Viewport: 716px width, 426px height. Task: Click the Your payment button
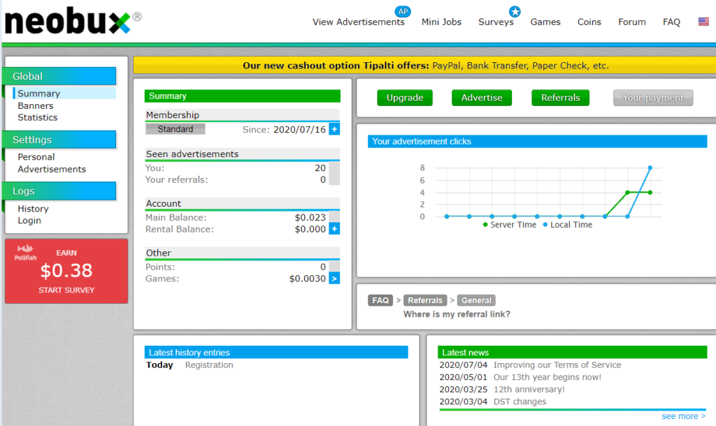click(x=653, y=98)
